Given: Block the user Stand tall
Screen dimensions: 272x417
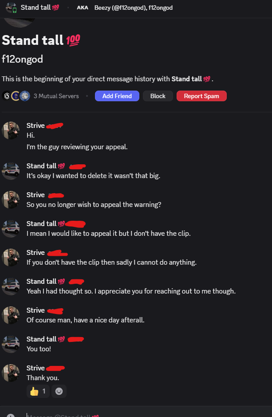Looking at the screenshot, I should click(158, 96).
